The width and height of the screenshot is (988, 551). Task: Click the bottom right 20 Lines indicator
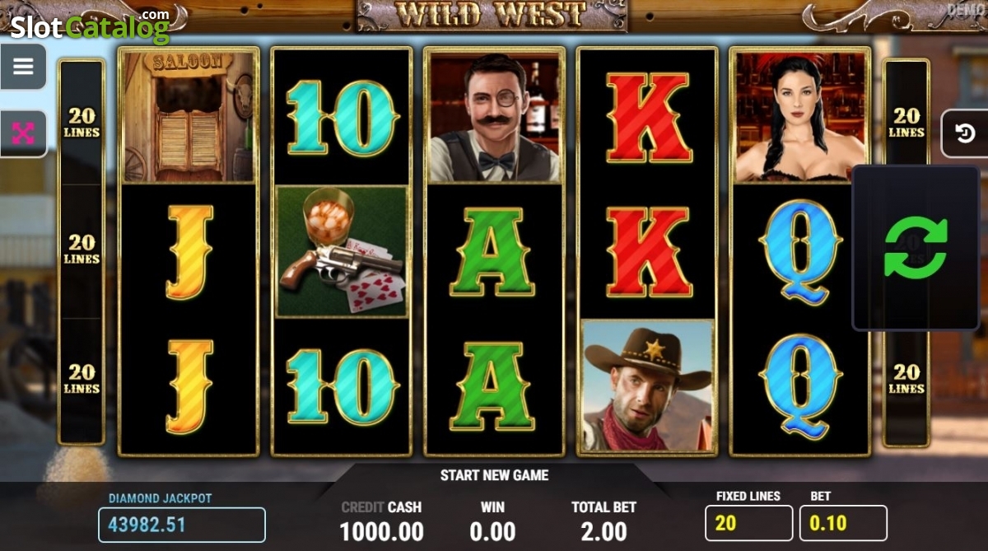pyautogui.click(x=906, y=379)
